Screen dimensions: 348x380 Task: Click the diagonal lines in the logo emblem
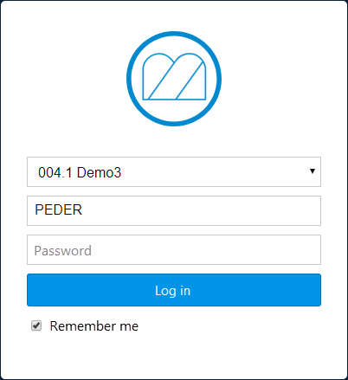pyautogui.click(x=176, y=80)
